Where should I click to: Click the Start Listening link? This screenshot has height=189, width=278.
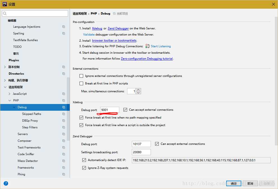[161, 46]
